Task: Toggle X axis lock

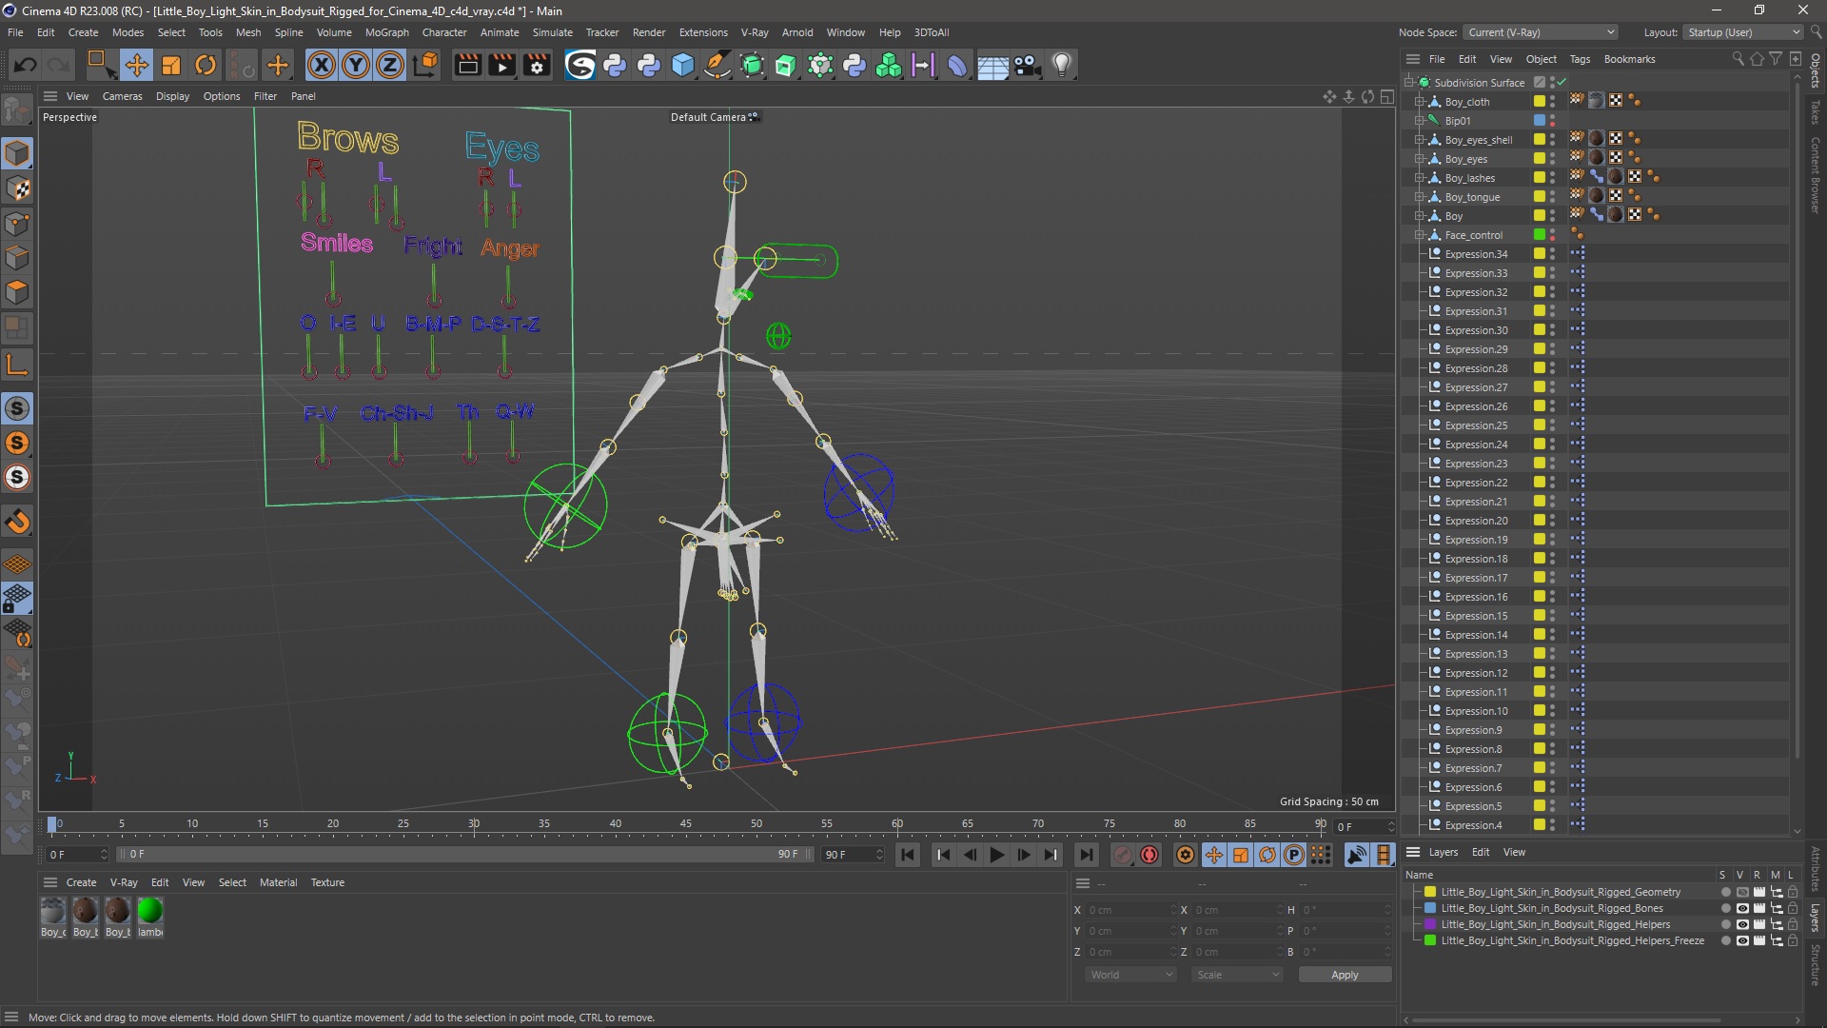Action: tap(322, 65)
